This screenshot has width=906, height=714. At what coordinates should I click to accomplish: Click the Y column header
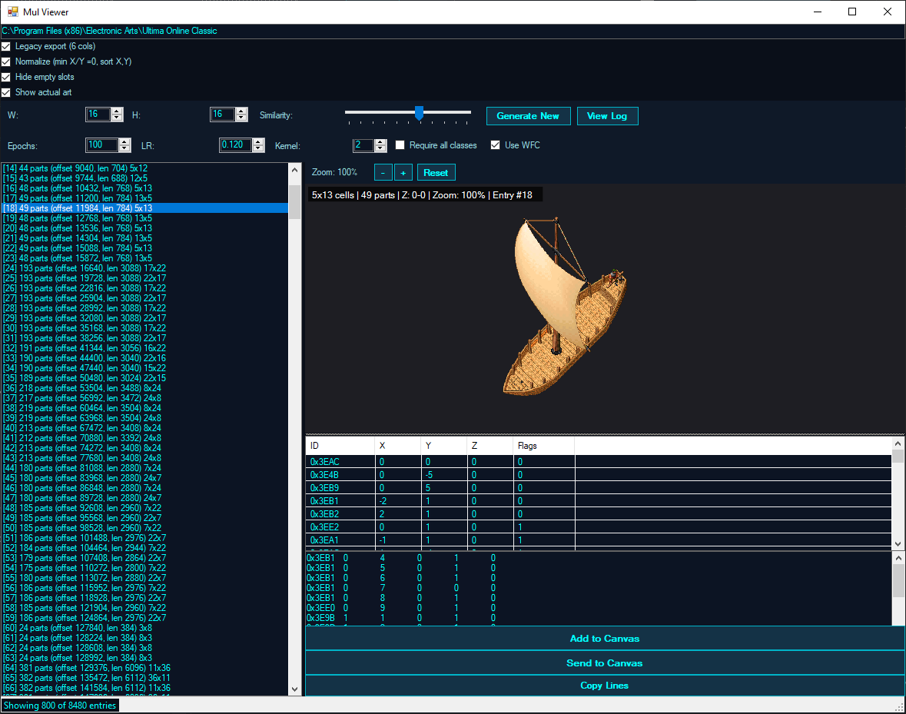[x=443, y=446]
